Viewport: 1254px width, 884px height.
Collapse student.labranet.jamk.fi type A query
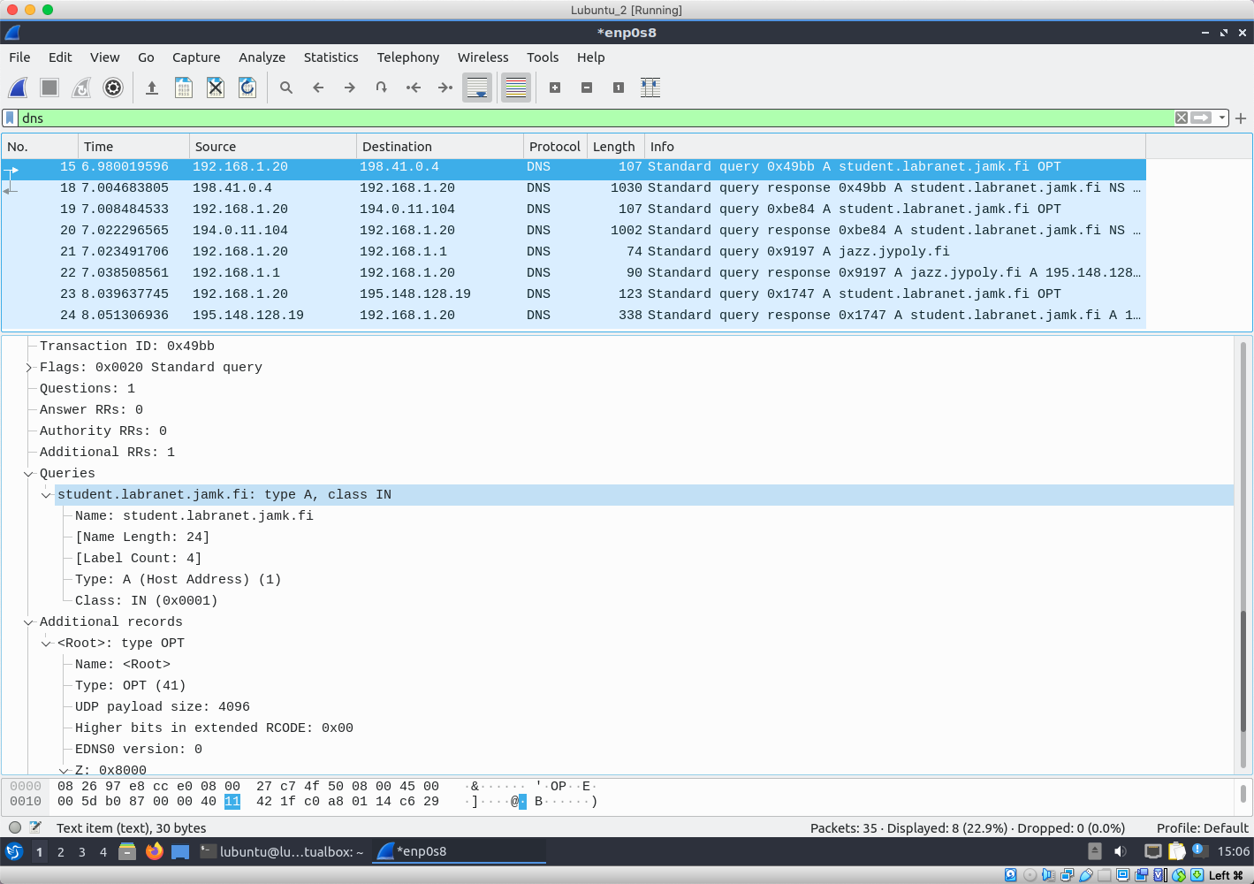coord(46,495)
